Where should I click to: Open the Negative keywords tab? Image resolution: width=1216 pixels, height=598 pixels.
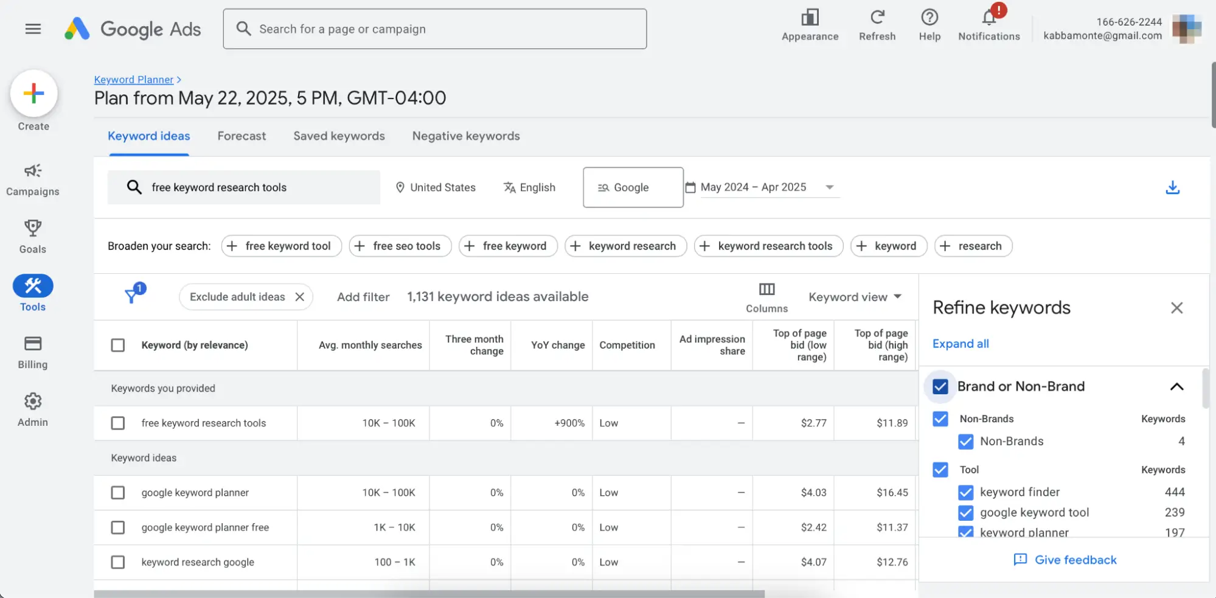pyautogui.click(x=466, y=136)
